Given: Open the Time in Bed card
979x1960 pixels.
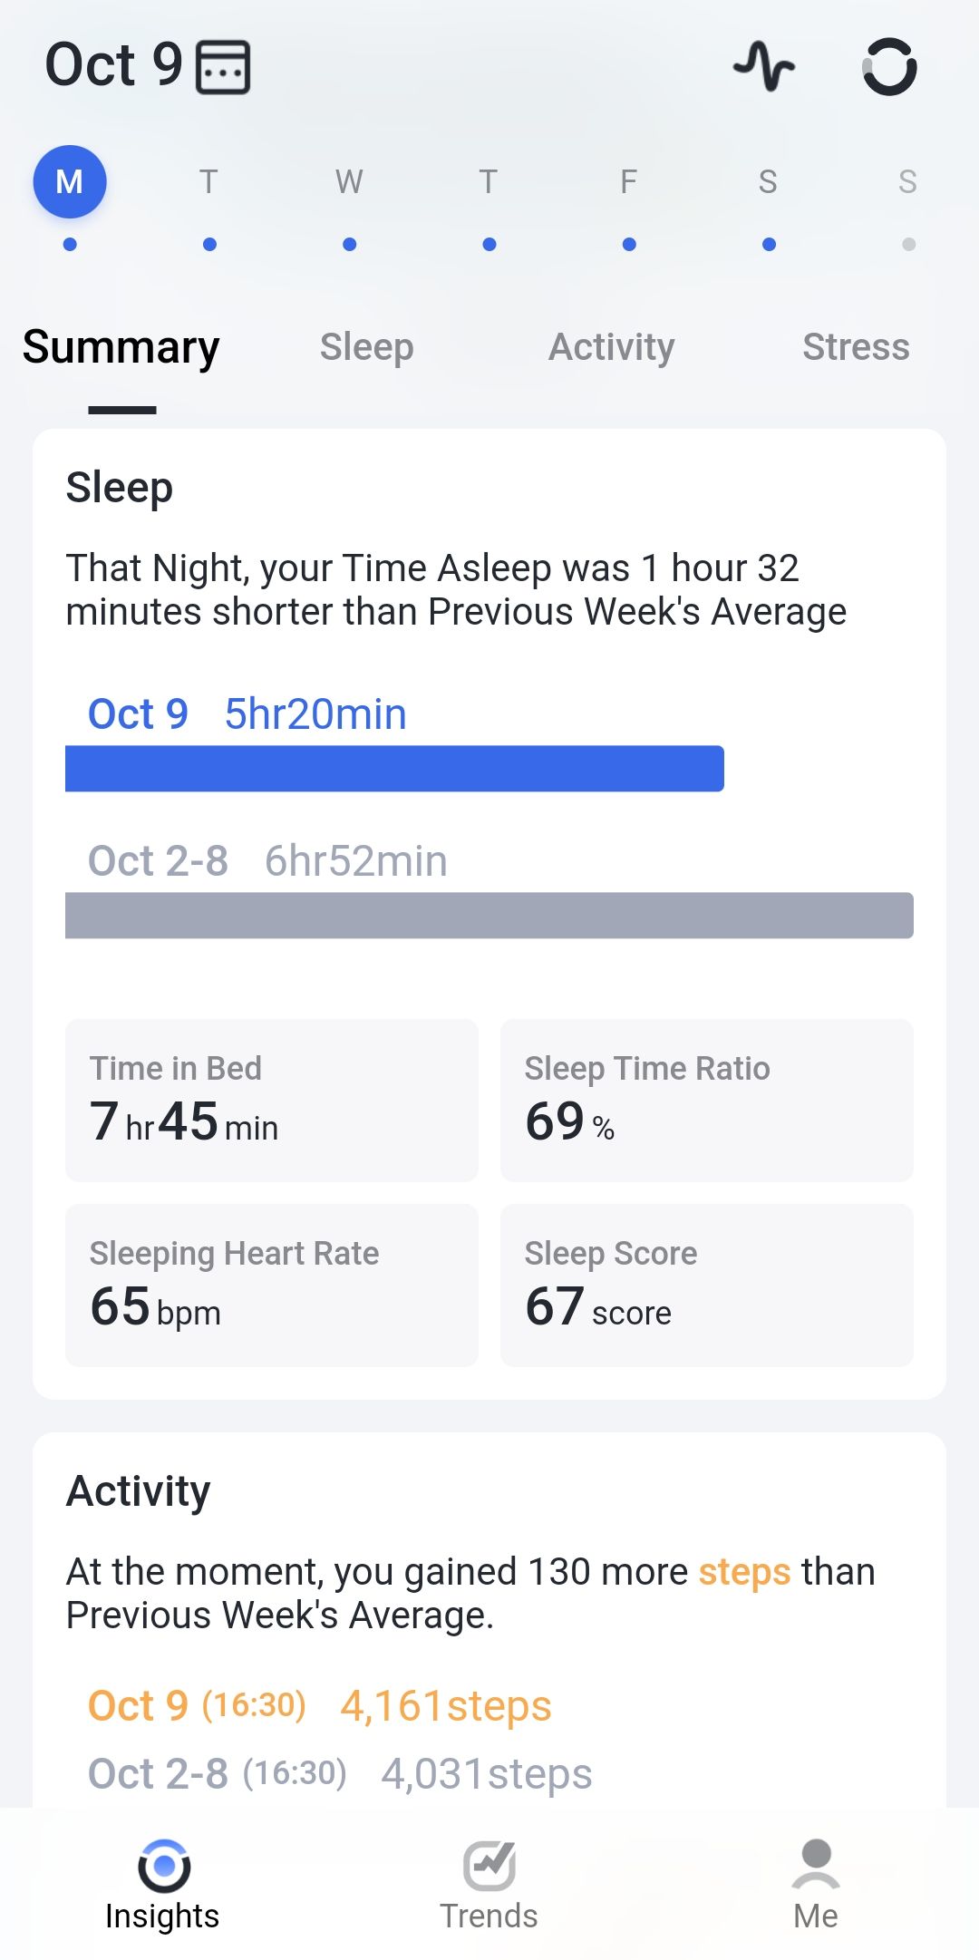Looking at the screenshot, I should pyautogui.click(x=271, y=1101).
